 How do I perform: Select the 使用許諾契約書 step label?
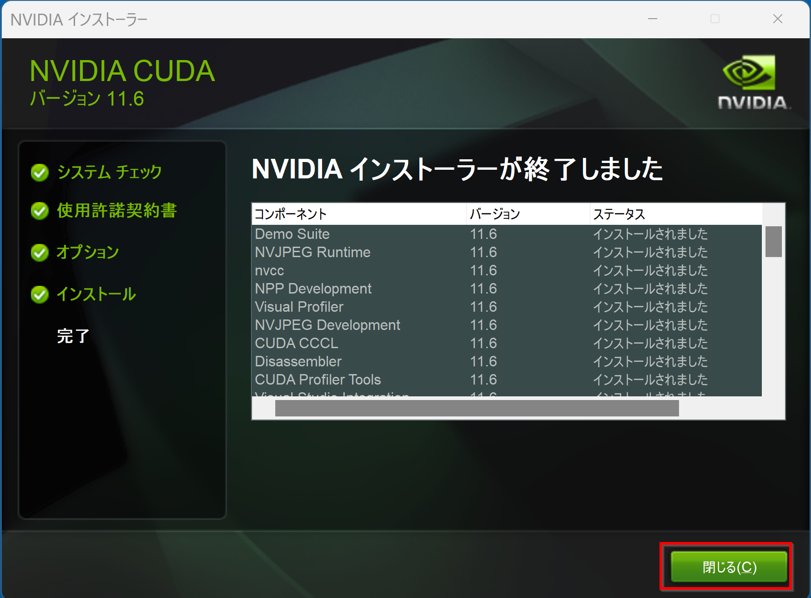coord(117,210)
